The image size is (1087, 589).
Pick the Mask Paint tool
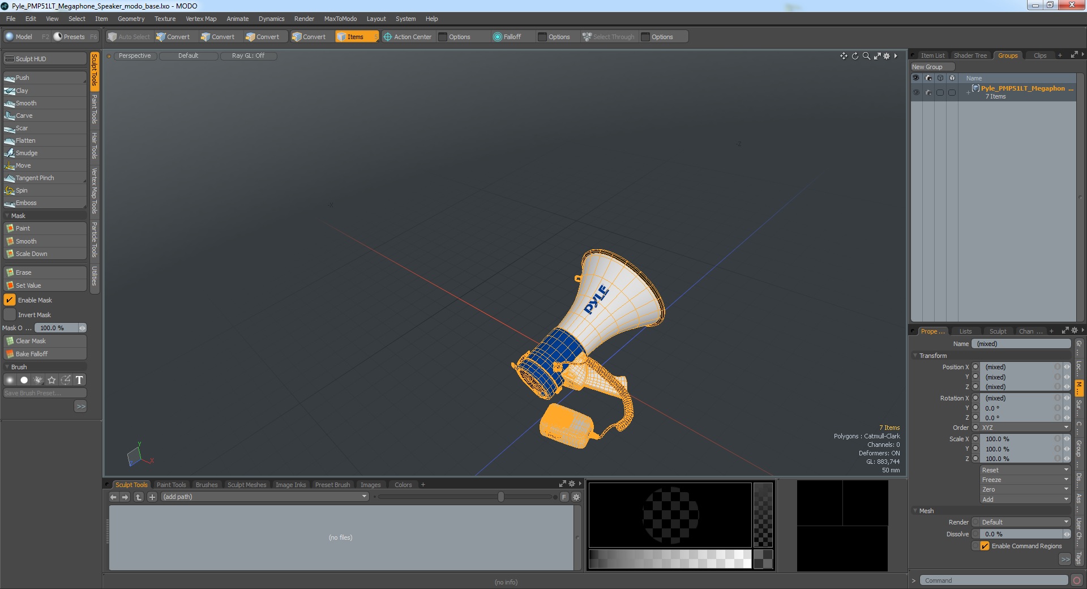coord(45,228)
